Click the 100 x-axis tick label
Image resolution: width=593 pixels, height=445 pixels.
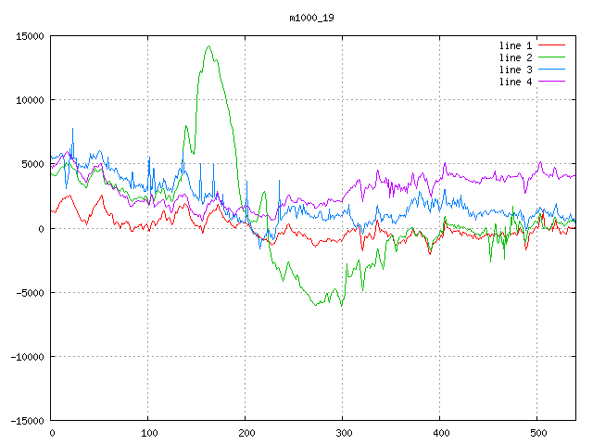(x=148, y=433)
